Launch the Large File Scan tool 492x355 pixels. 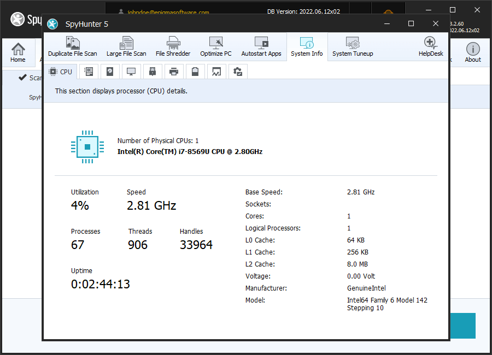126,46
